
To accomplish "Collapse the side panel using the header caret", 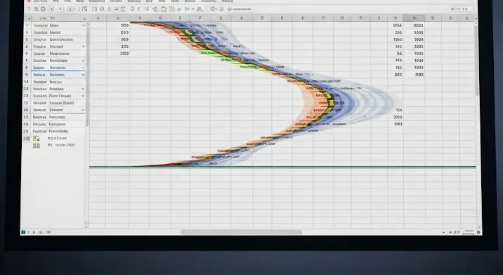I will point(84,18).
